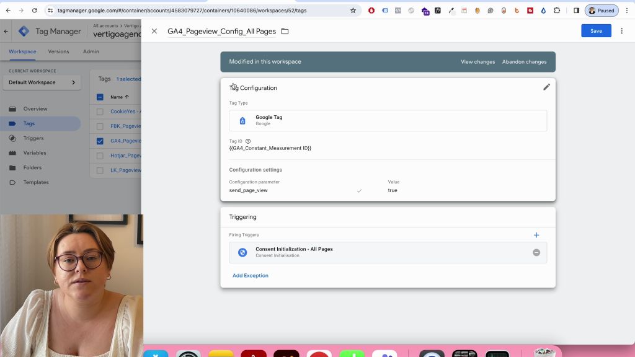Close the tag editor panel
The height and width of the screenshot is (357, 635).
(x=154, y=31)
